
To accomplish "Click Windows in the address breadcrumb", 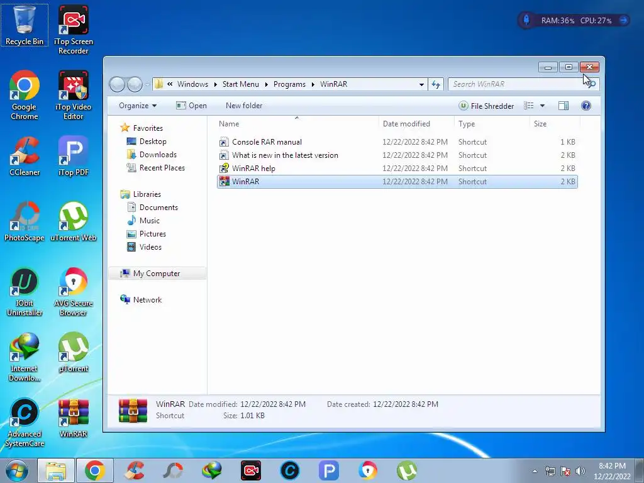I will (192, 84).
